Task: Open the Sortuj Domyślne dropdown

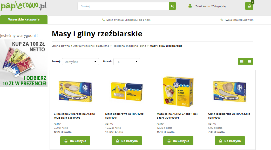Action: pos(80,62)
